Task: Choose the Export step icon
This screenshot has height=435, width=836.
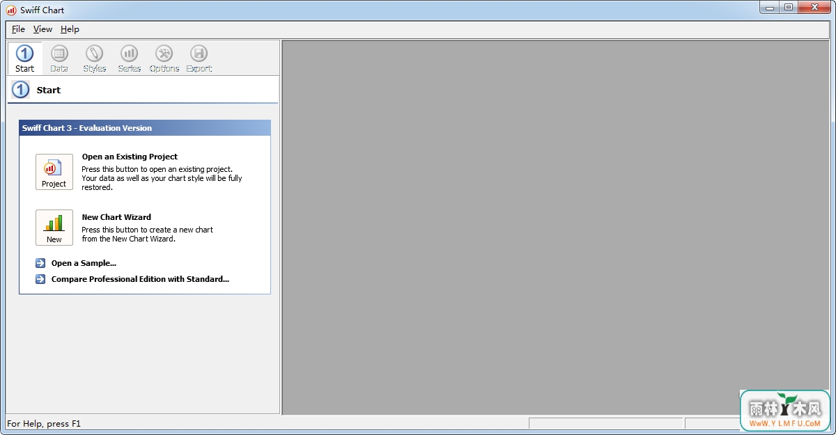Action: coord(199,58)
